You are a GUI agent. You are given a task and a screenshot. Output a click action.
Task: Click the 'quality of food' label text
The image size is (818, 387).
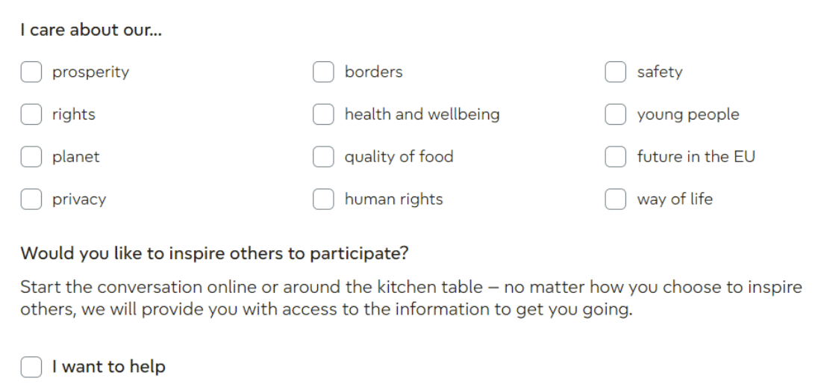(x=399, y=157)
